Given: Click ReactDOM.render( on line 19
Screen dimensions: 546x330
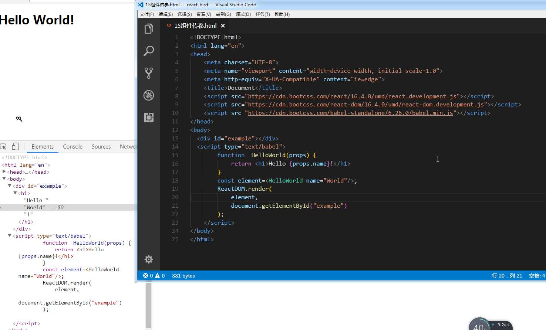Looking at the screenshot, I should pyautogui.click(x=245, y=189).
